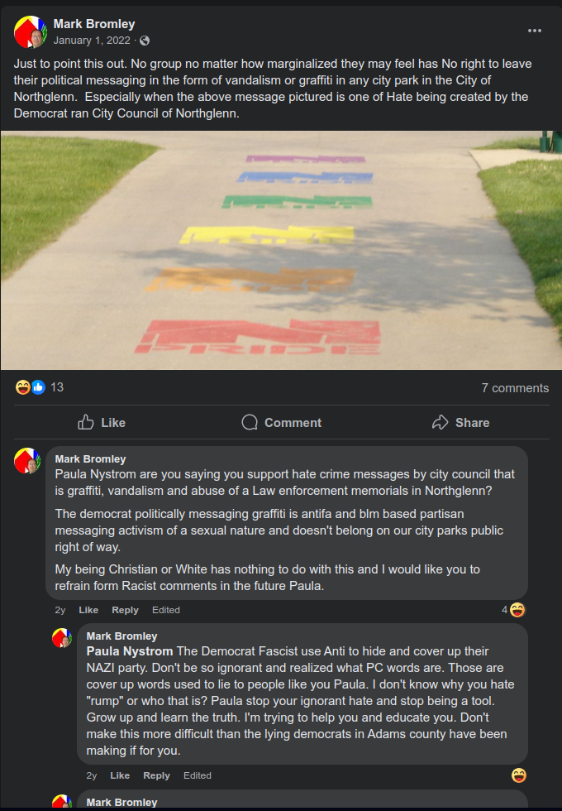Viewport: 562px width, 811px height.
Task: Open the 7 comments link
Action: (515, 388)
